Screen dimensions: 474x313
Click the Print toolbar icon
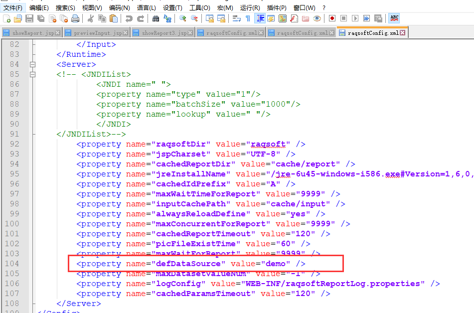(75, 18)
